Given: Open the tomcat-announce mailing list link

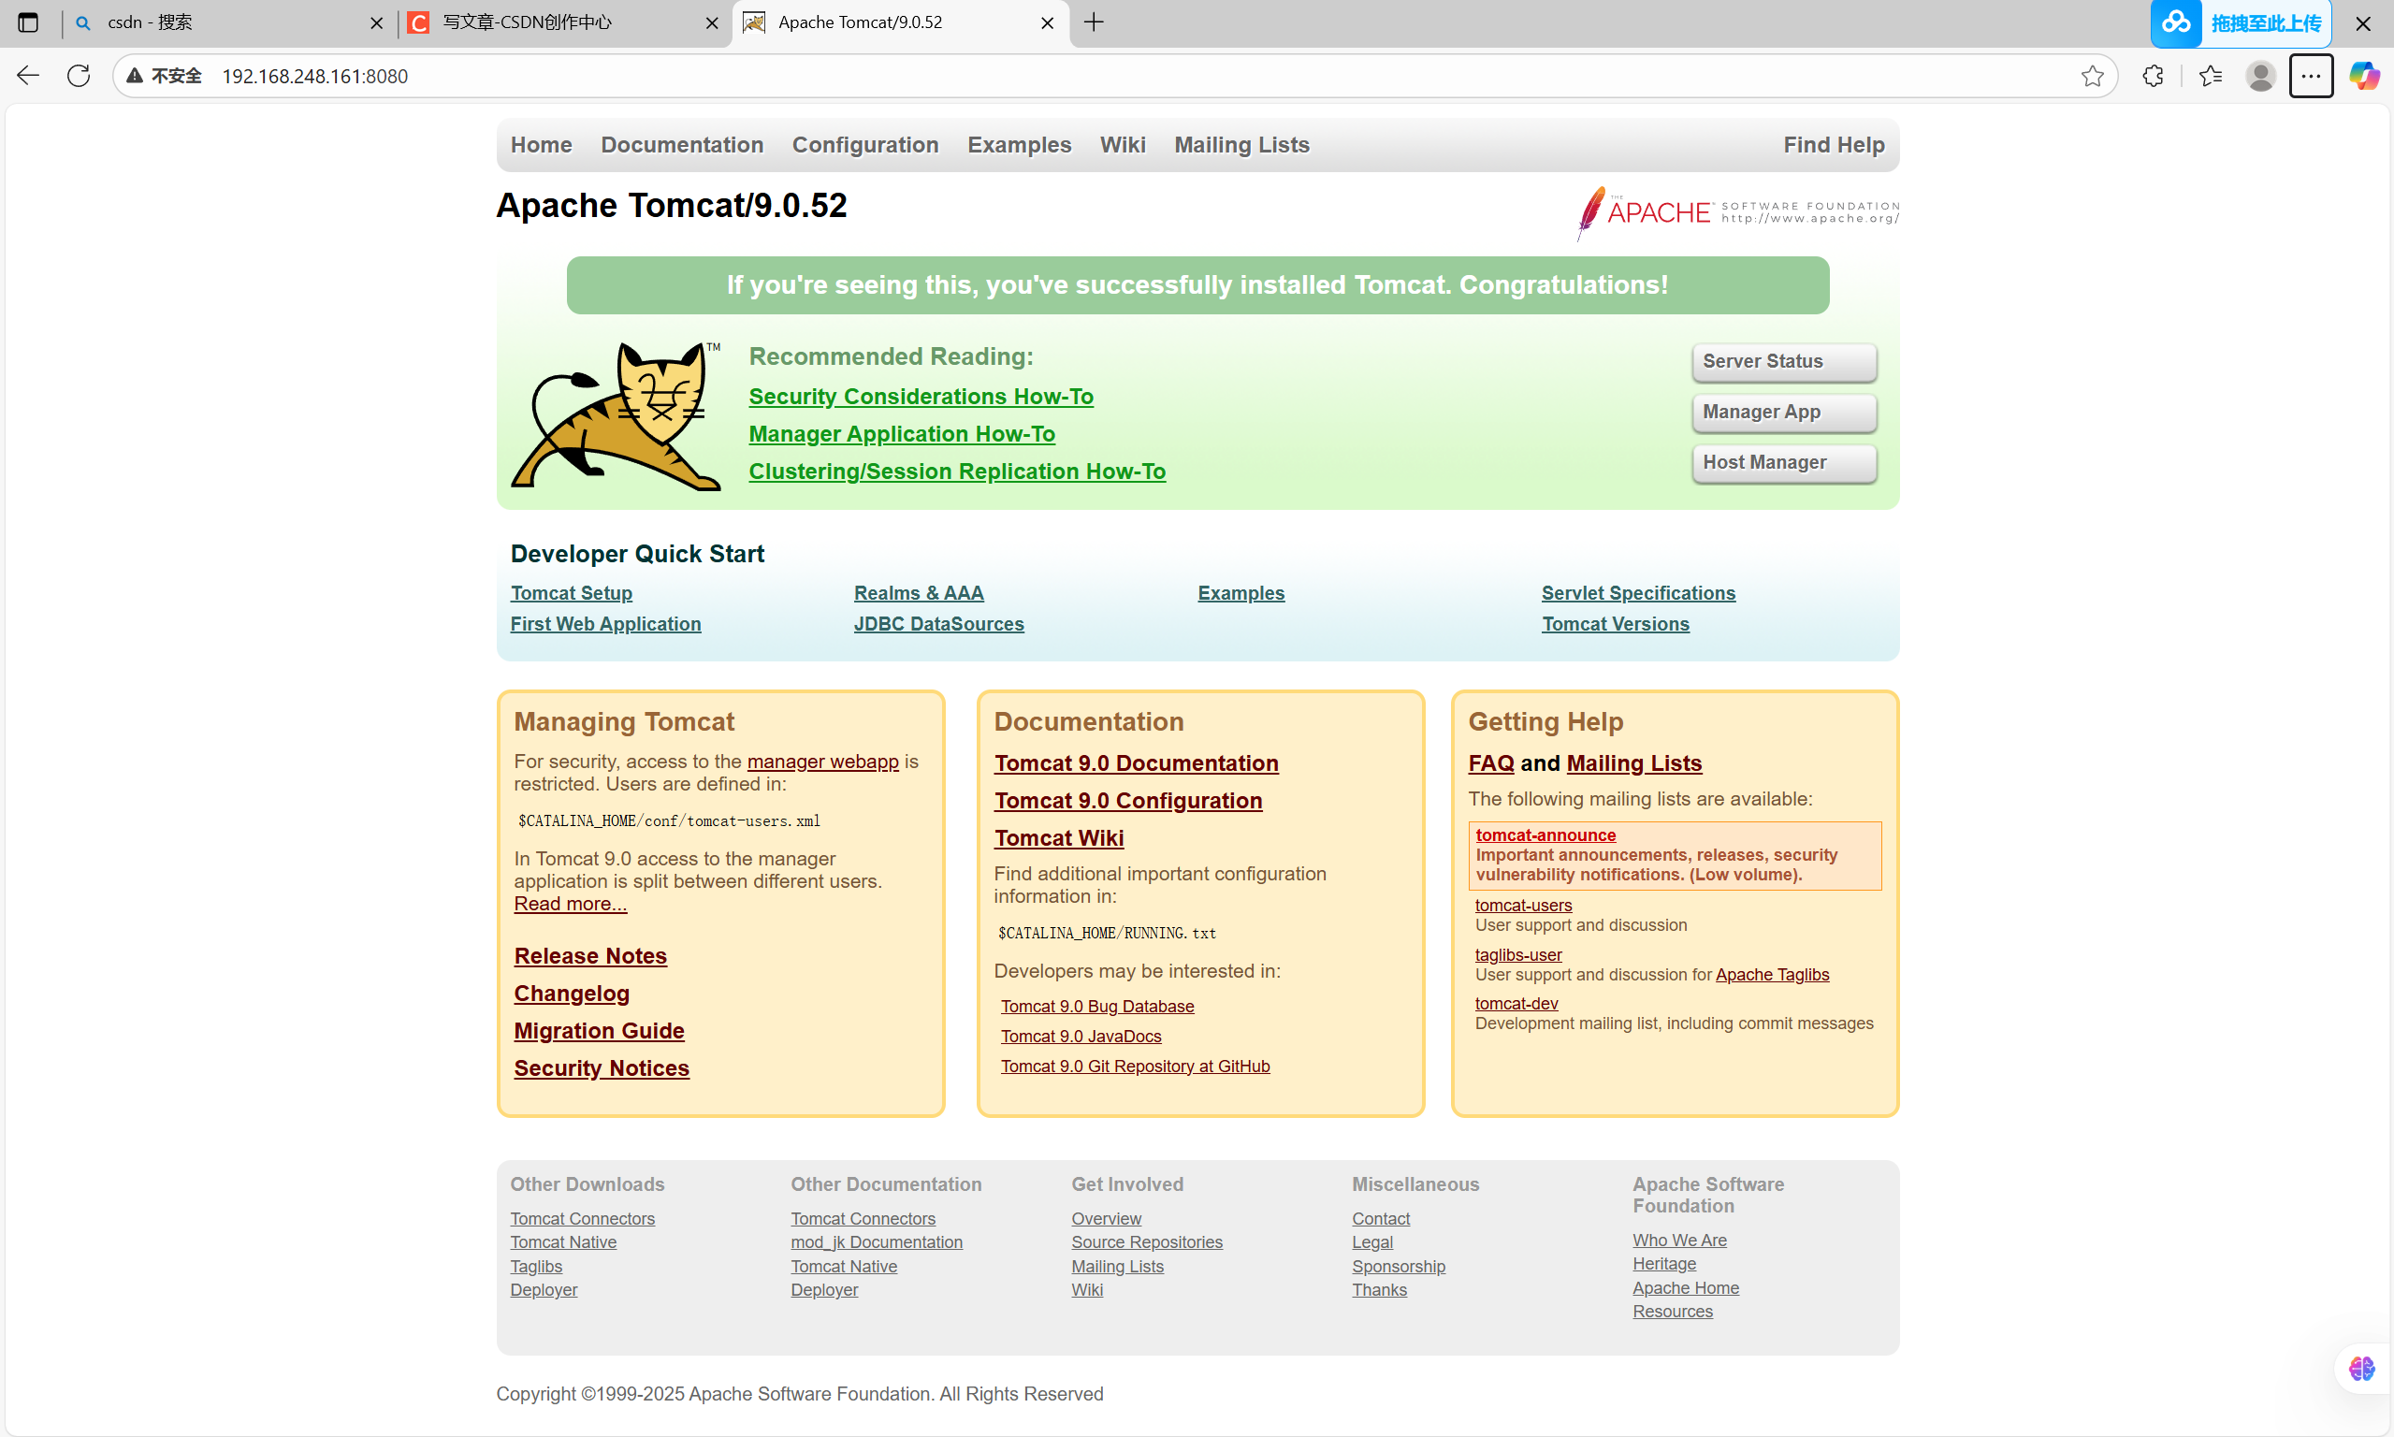Looking at the screenshot, I should tap(1545, 835).
